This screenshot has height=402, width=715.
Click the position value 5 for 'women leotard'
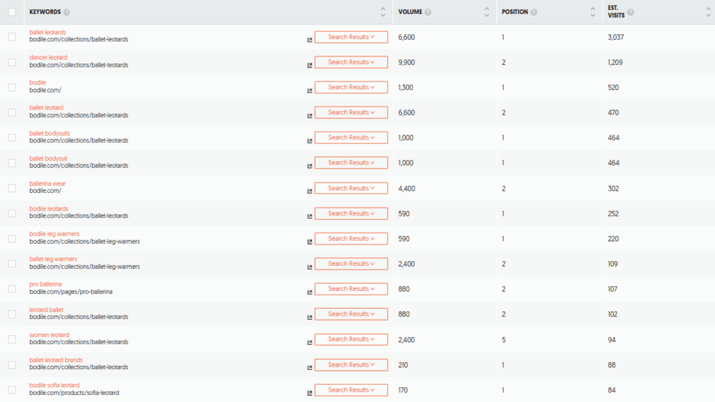click(503, 340)
